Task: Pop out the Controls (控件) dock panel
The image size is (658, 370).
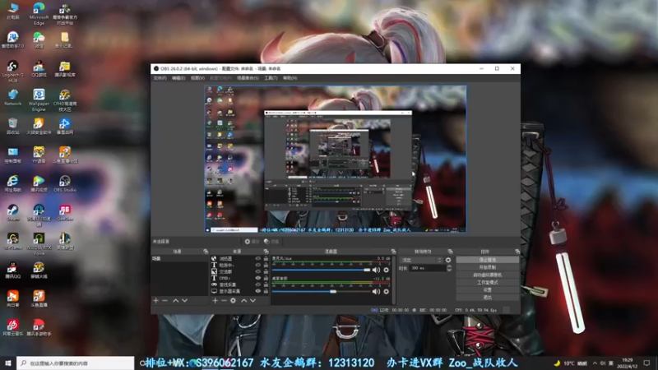Action: tap(517, 252)
